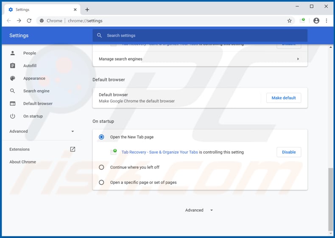Select Continue where you left off
Screen dimensions: 335x238
pyautogui.click(x=101, y=167)
